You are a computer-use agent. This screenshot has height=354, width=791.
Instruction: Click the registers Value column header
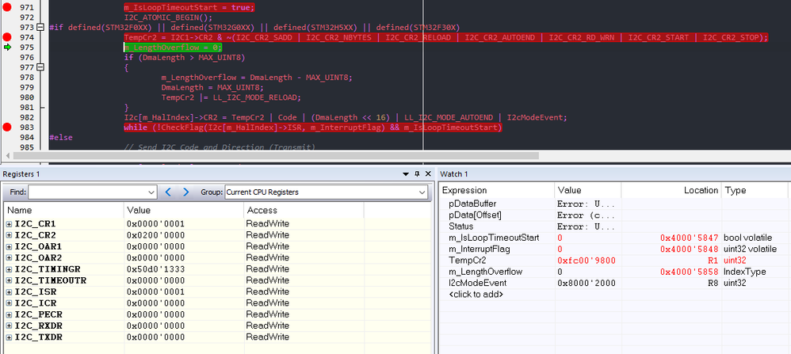click(184, 211)
